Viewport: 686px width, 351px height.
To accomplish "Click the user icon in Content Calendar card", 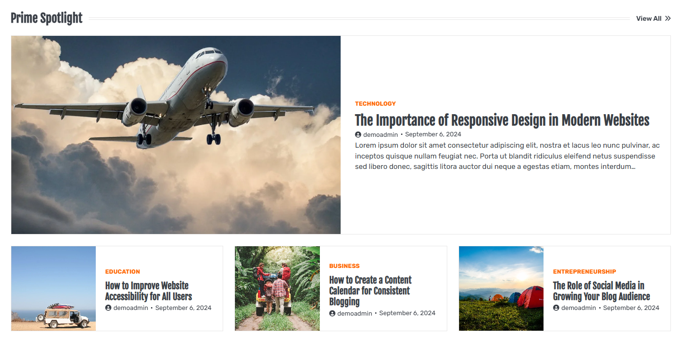I will [x=332, y=313].
